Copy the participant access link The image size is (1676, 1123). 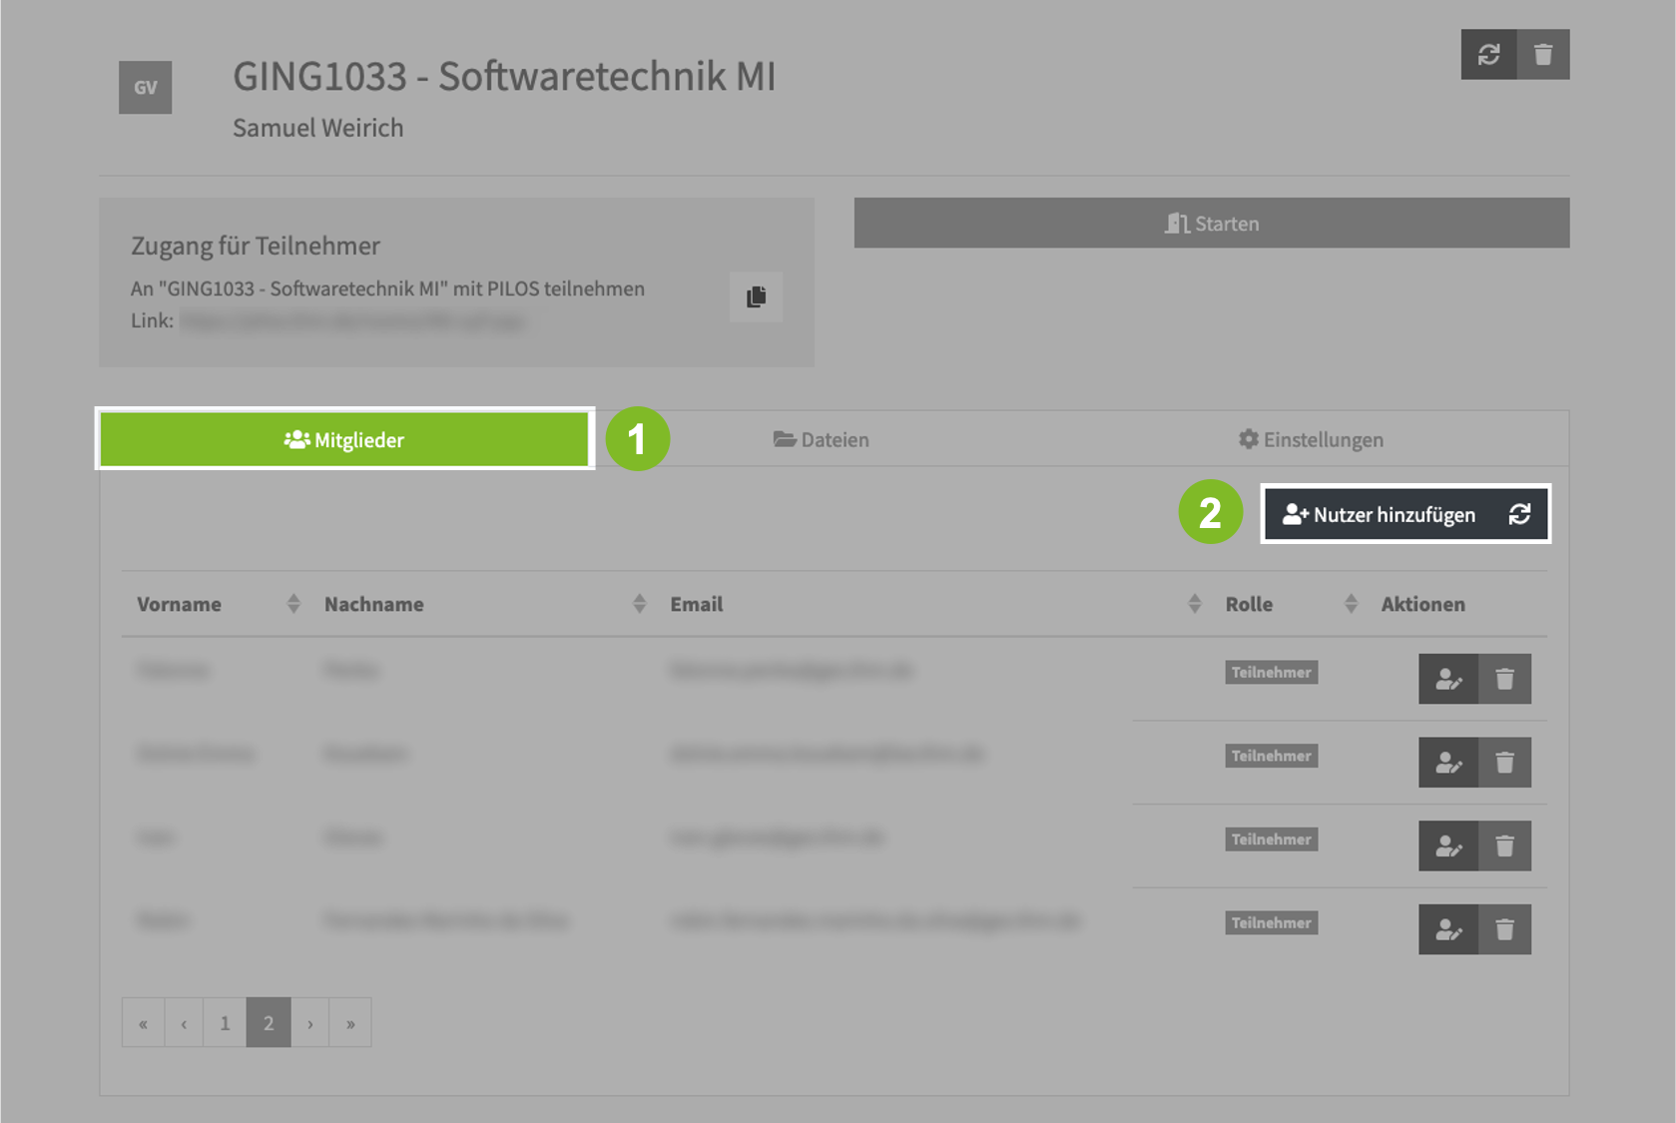tap(756, 296)
